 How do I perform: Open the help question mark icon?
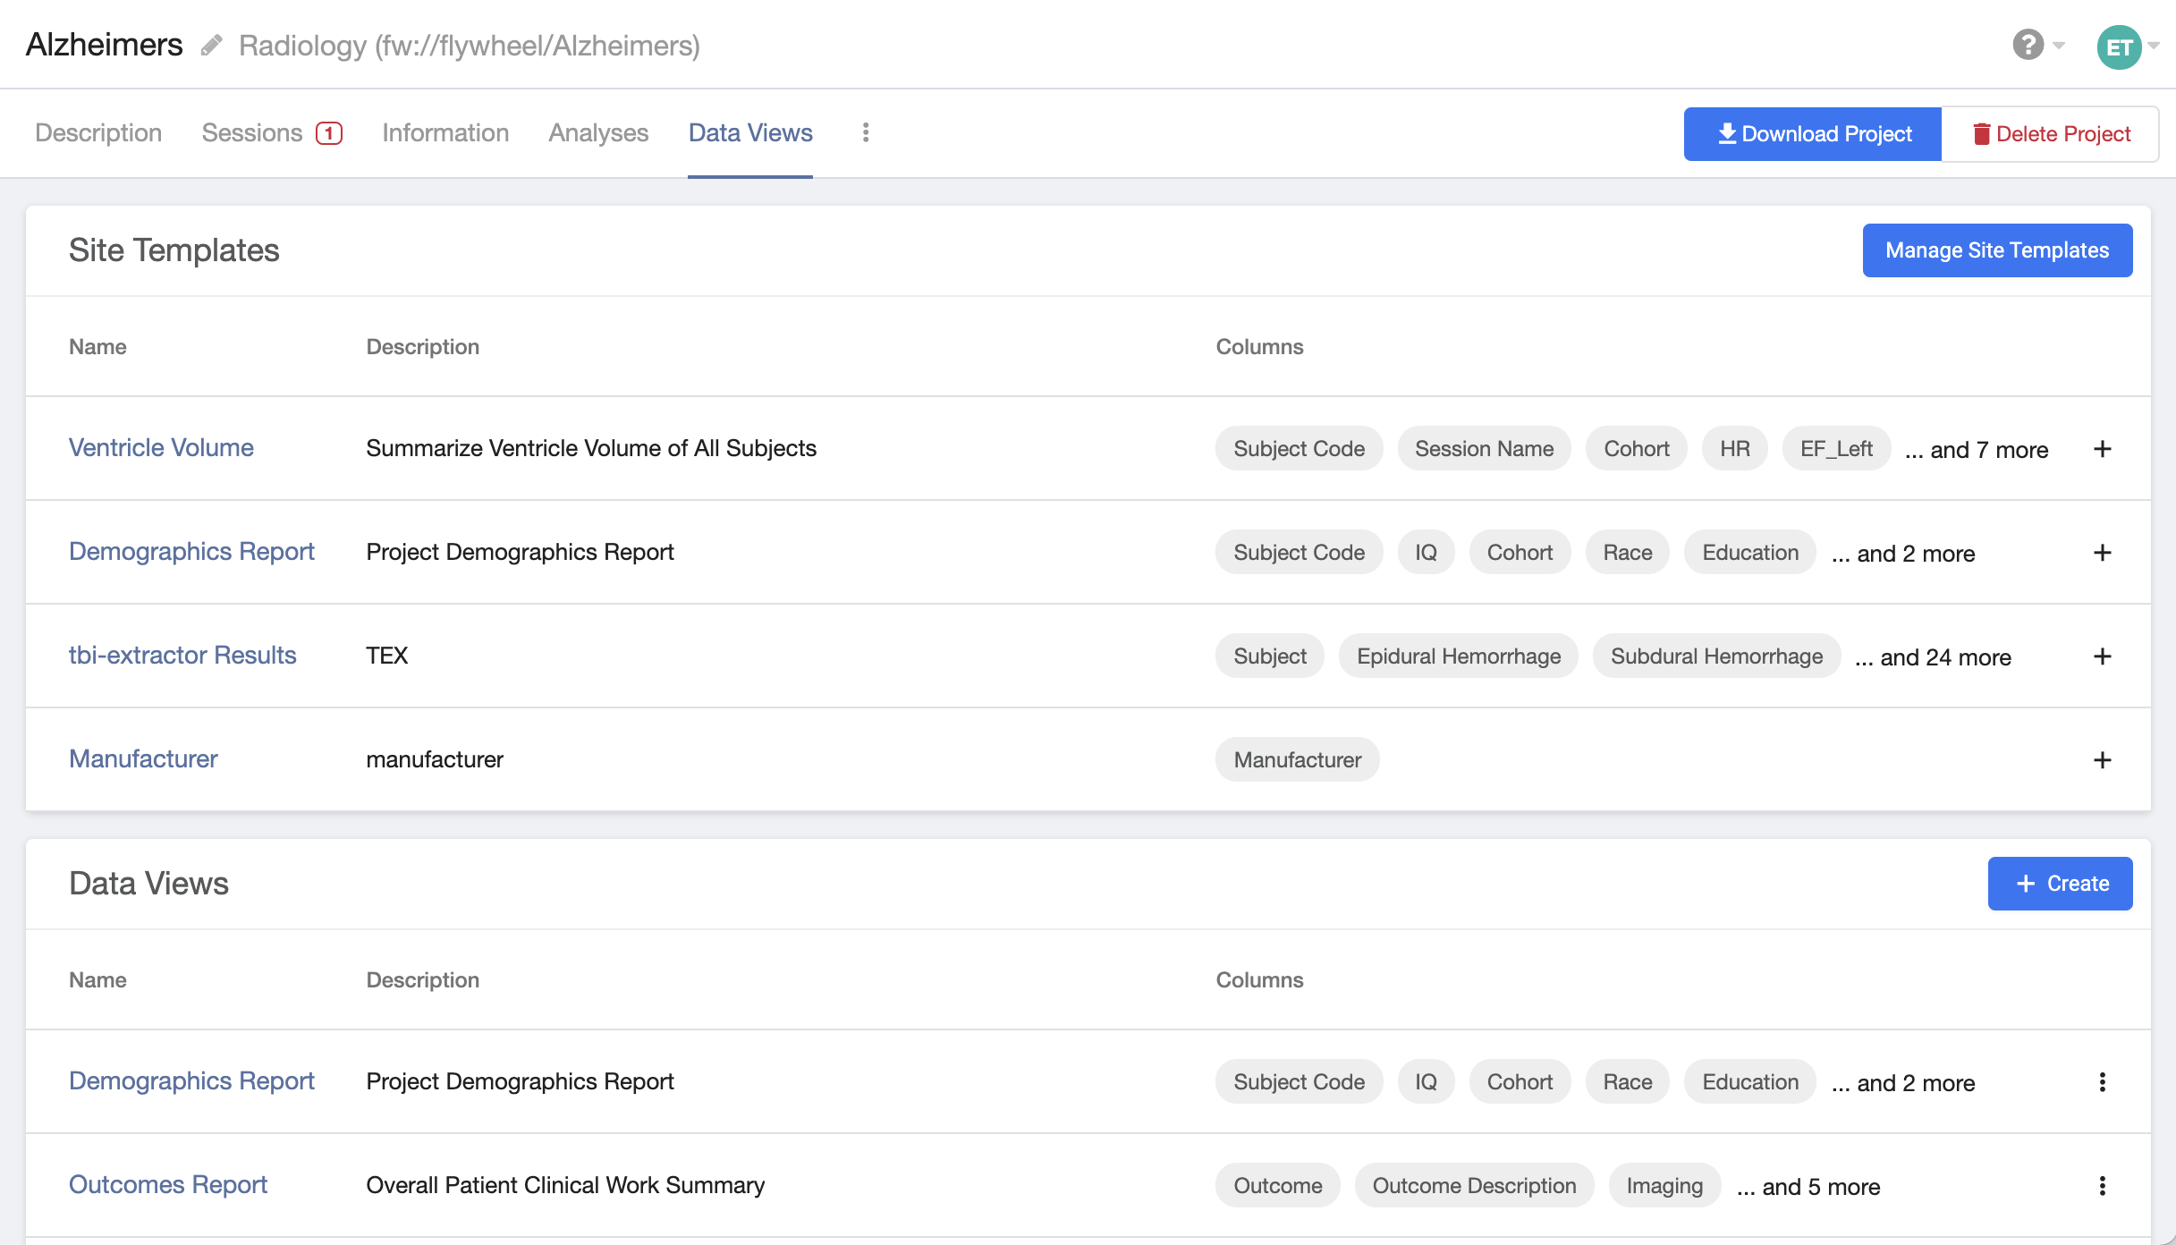2027,44
